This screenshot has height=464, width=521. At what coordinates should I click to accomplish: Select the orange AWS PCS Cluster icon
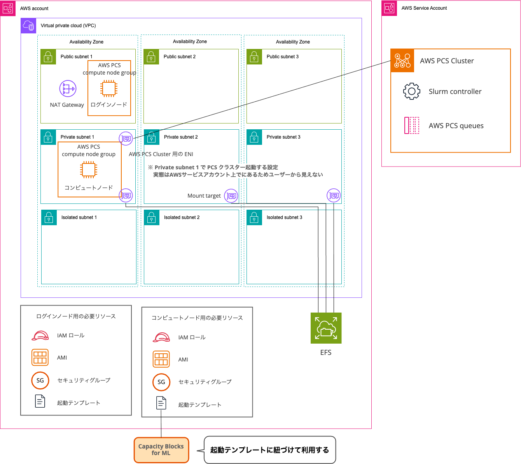(402, 61)
